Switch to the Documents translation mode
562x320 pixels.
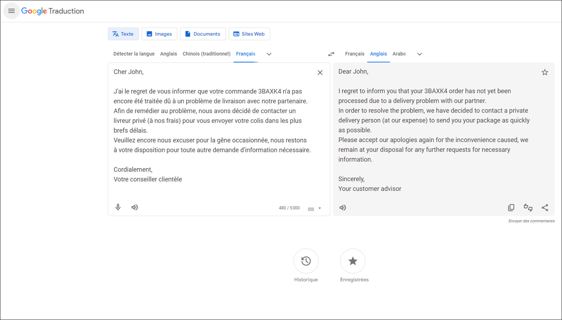click(x=203, y=34)
